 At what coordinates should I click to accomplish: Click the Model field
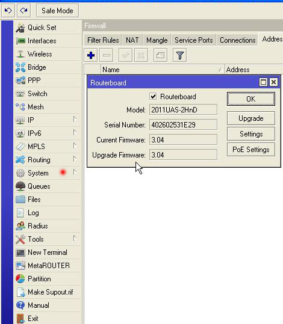[183, 110]
